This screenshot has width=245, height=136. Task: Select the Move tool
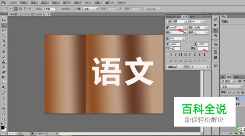tap(4, 20)
